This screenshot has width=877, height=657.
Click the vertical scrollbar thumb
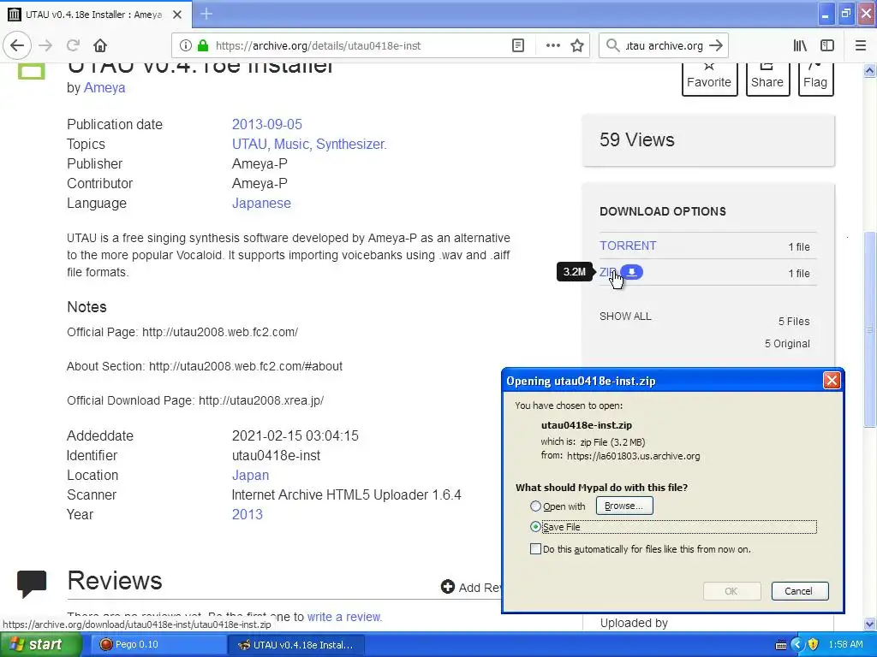click(x=870, y=329)
